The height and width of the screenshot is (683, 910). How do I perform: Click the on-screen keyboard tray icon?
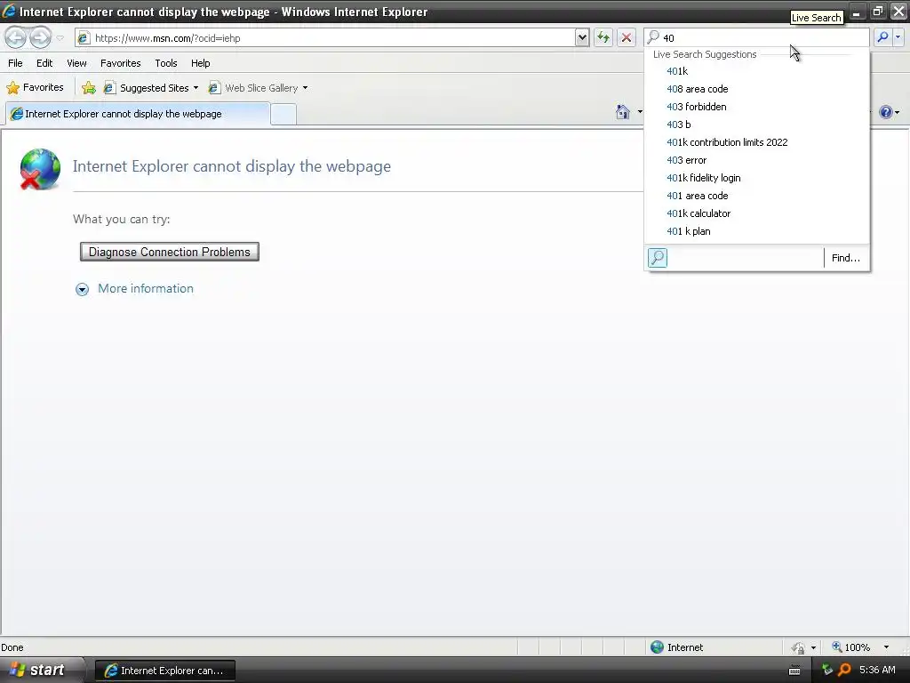click(x=794, y=671)
